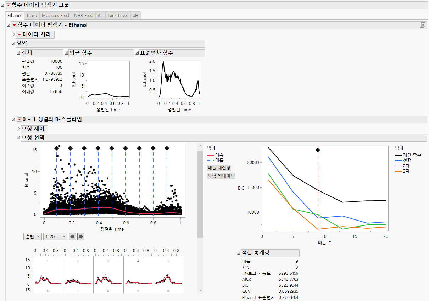Switch to the pH tab
Image resolution: width=429 pixels, height=301 pixels.
(x=135, y=15)
